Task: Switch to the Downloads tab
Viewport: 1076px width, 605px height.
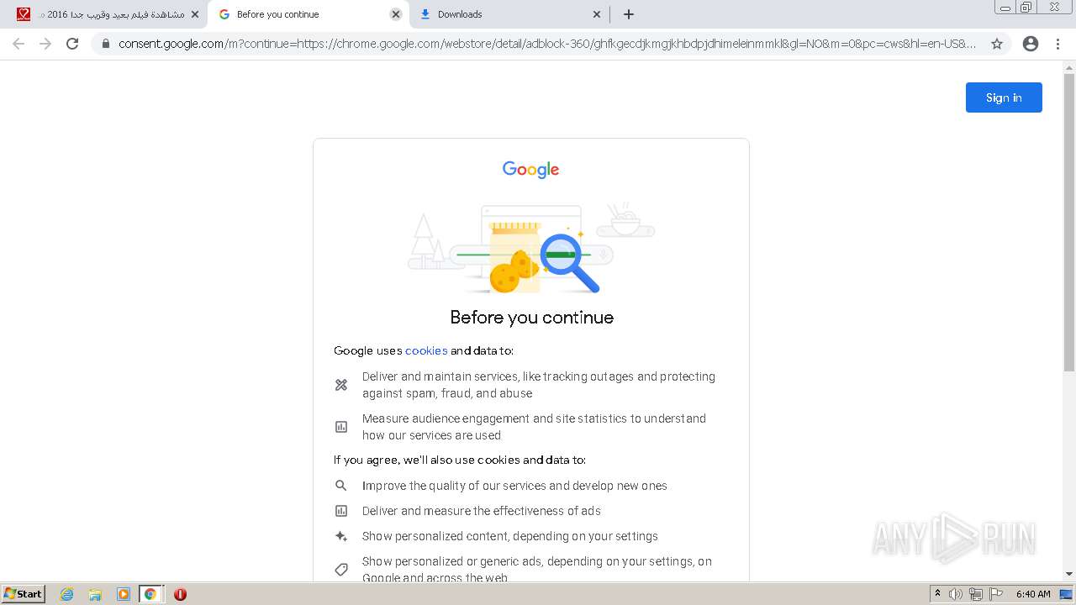Action: click(x=509, y=14)
